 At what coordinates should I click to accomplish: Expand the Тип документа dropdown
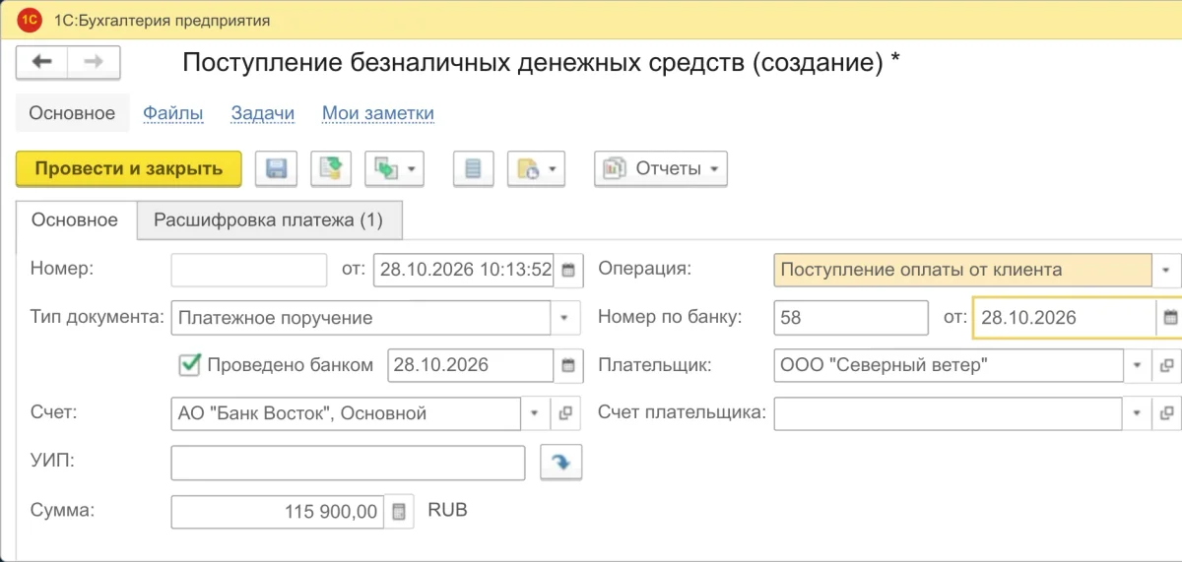point(565,318)
